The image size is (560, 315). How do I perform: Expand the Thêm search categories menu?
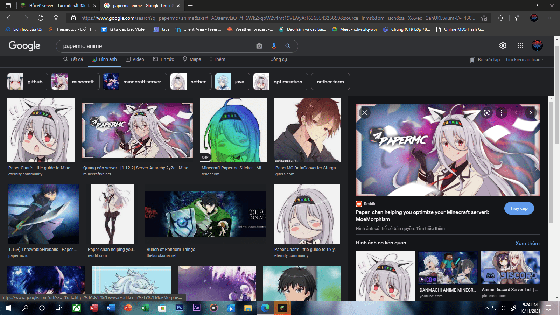(217, 59)
